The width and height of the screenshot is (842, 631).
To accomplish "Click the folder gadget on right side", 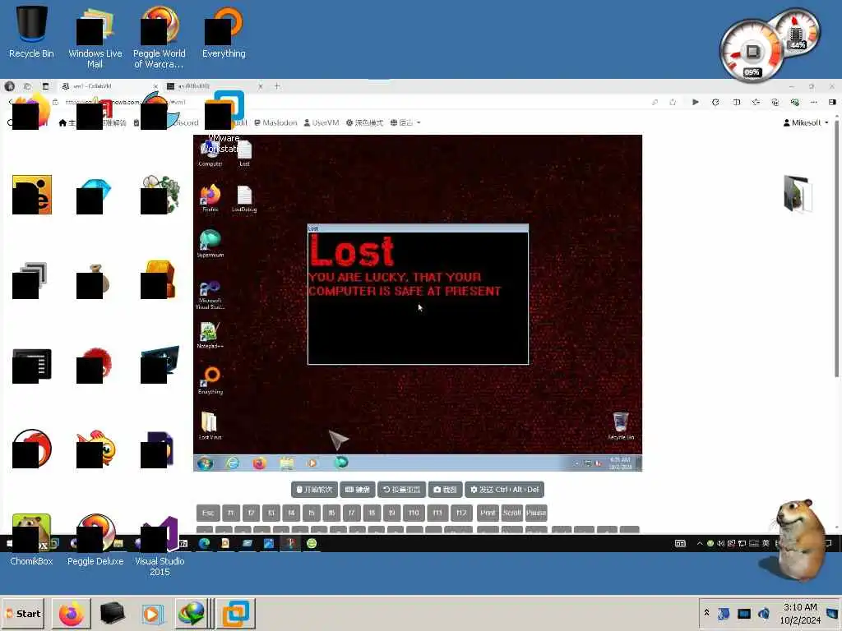I will pyautogui.click(x=797, y=193).
